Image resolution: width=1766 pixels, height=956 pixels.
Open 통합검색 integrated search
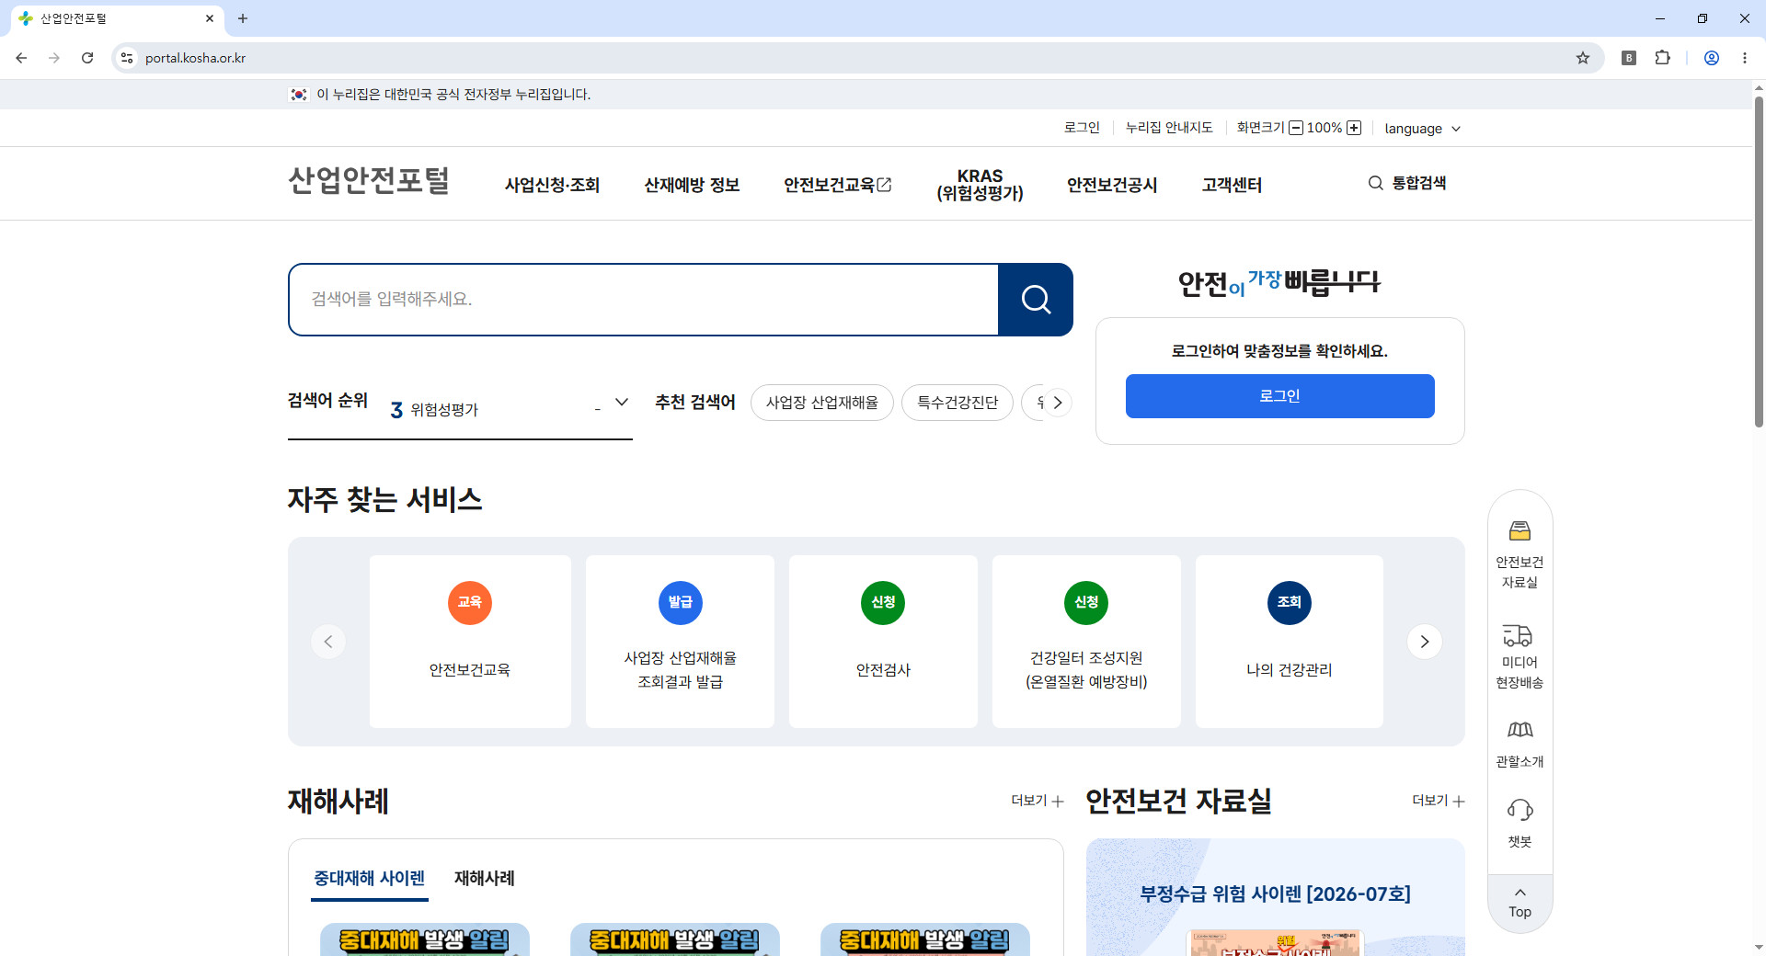[x=1407, y=183]
